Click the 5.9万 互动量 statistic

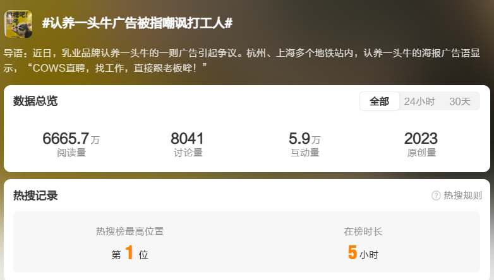[304, 144]
